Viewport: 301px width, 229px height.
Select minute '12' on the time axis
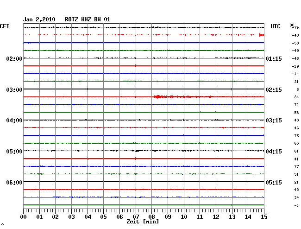216,216
